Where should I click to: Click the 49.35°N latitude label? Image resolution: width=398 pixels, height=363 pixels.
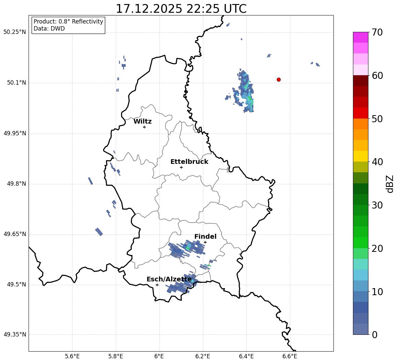coord(14,334)
